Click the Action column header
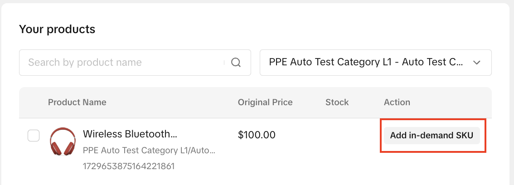The height and width of the screenshot is (185, 514). pos(397,102)
